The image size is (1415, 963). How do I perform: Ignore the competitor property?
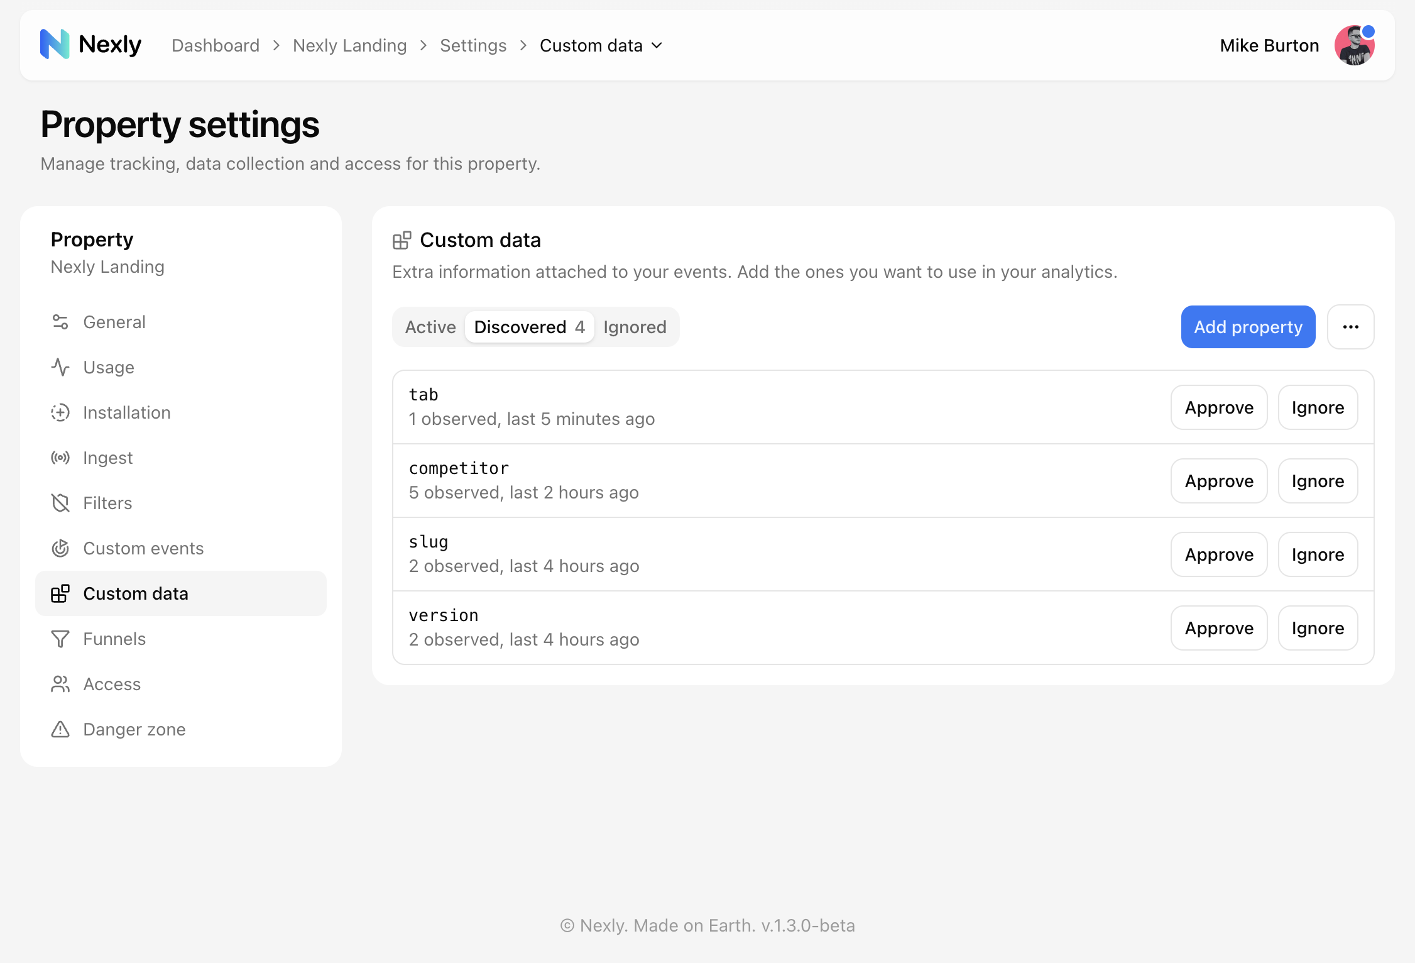(1318, 481)
